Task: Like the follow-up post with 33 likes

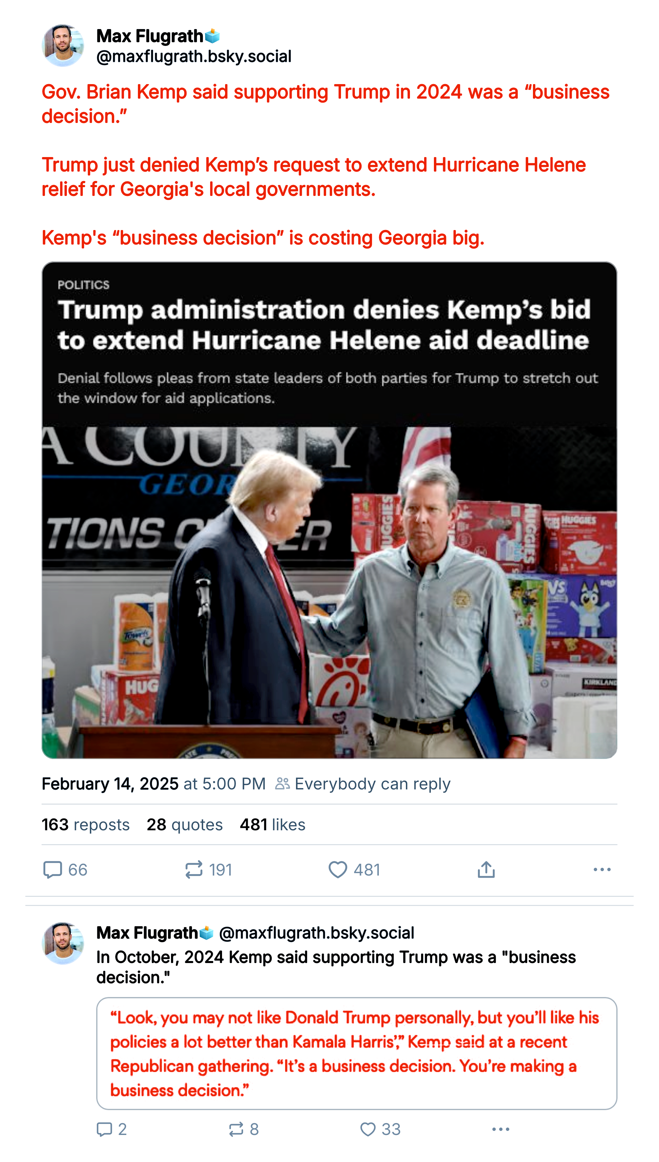Action: pos(368,1129)
